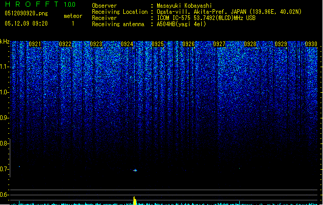This screenshot has width=323, height=205.
Task: Click observer name Masayuki Kobayashi
Action: 184,6
